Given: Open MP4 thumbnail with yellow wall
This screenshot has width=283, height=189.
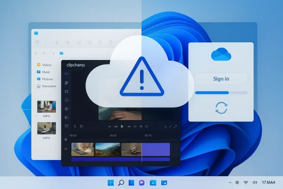Looking at the screenshot, I should point(47,128).
